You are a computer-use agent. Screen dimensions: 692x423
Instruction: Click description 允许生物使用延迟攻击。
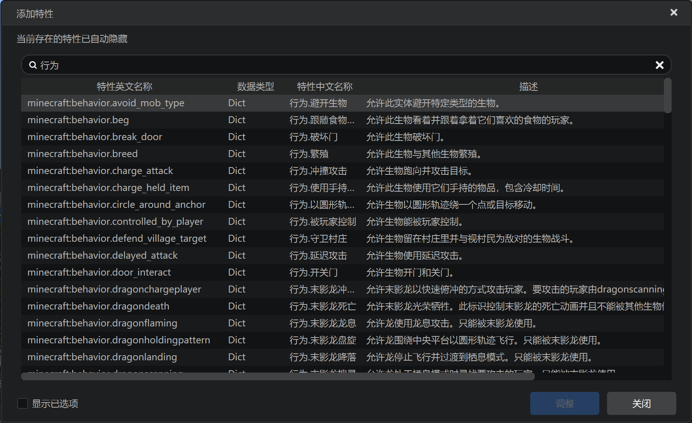coord(415,256)
